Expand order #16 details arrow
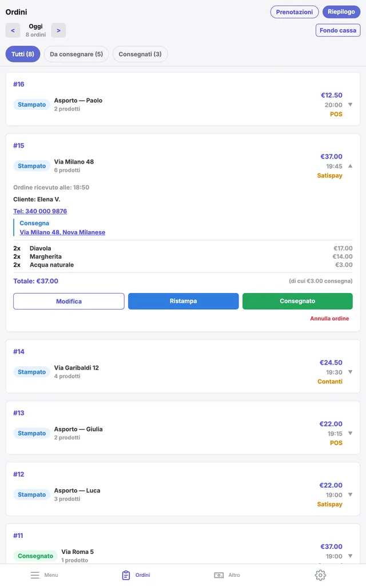The image size is (366, 586). coord(351,105)
